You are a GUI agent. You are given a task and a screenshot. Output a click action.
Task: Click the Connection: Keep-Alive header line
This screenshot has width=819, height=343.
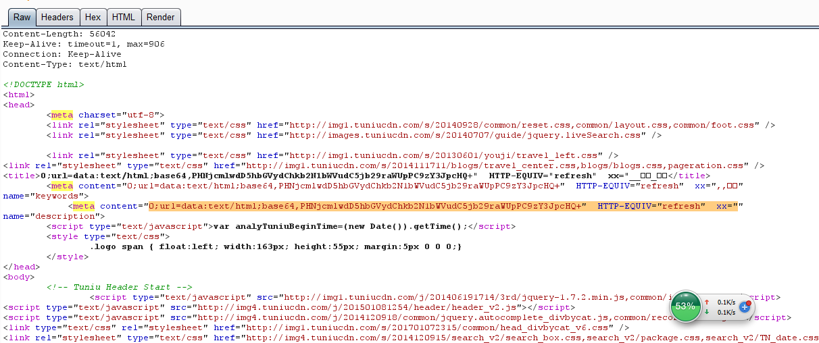tap(62, 54)
